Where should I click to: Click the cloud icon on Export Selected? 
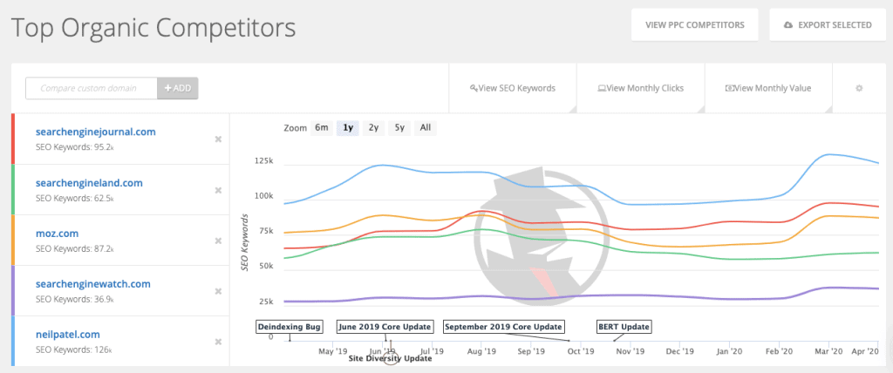788,25
